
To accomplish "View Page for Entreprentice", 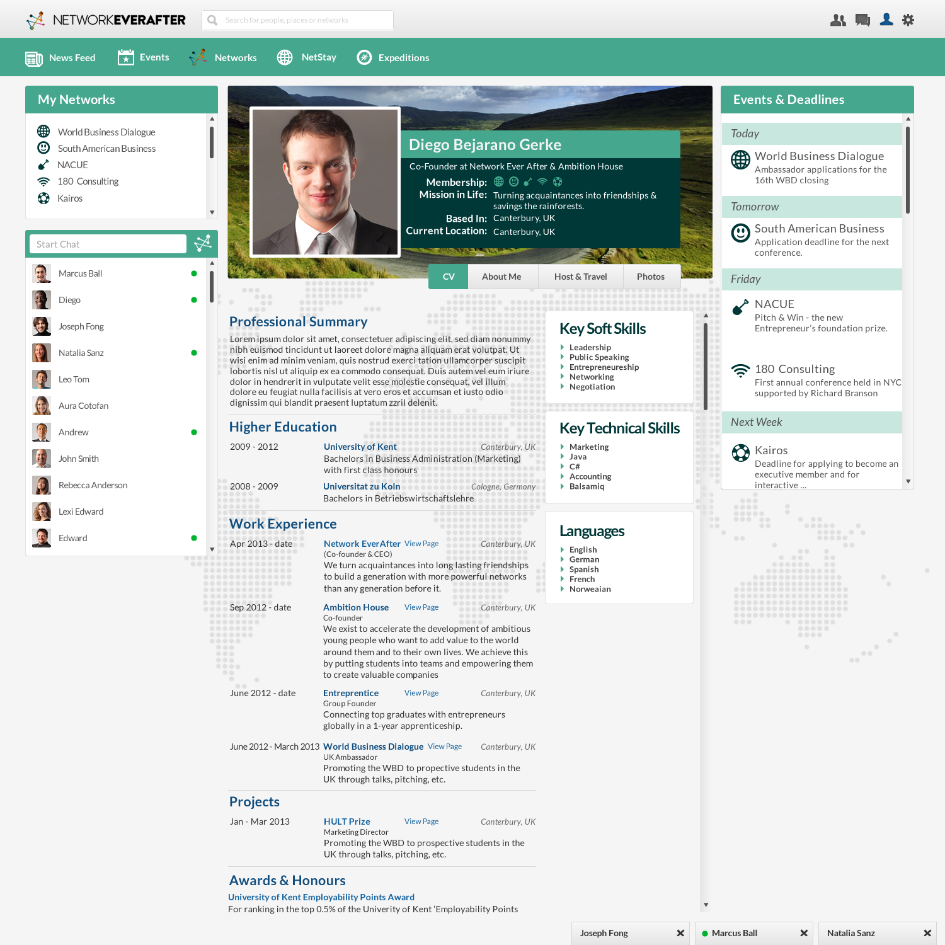I will pos(421,693).
